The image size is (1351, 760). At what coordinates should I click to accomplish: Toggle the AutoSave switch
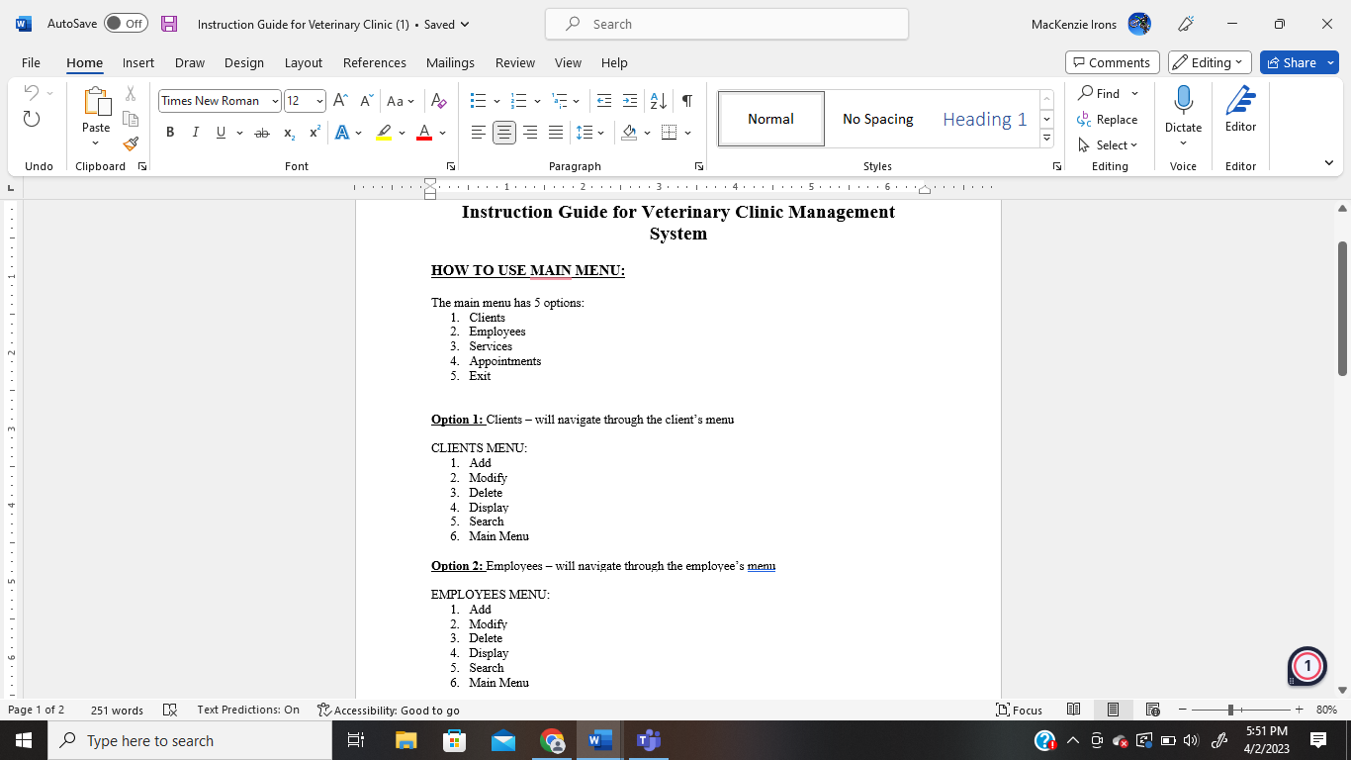click(x=126, y=24)
